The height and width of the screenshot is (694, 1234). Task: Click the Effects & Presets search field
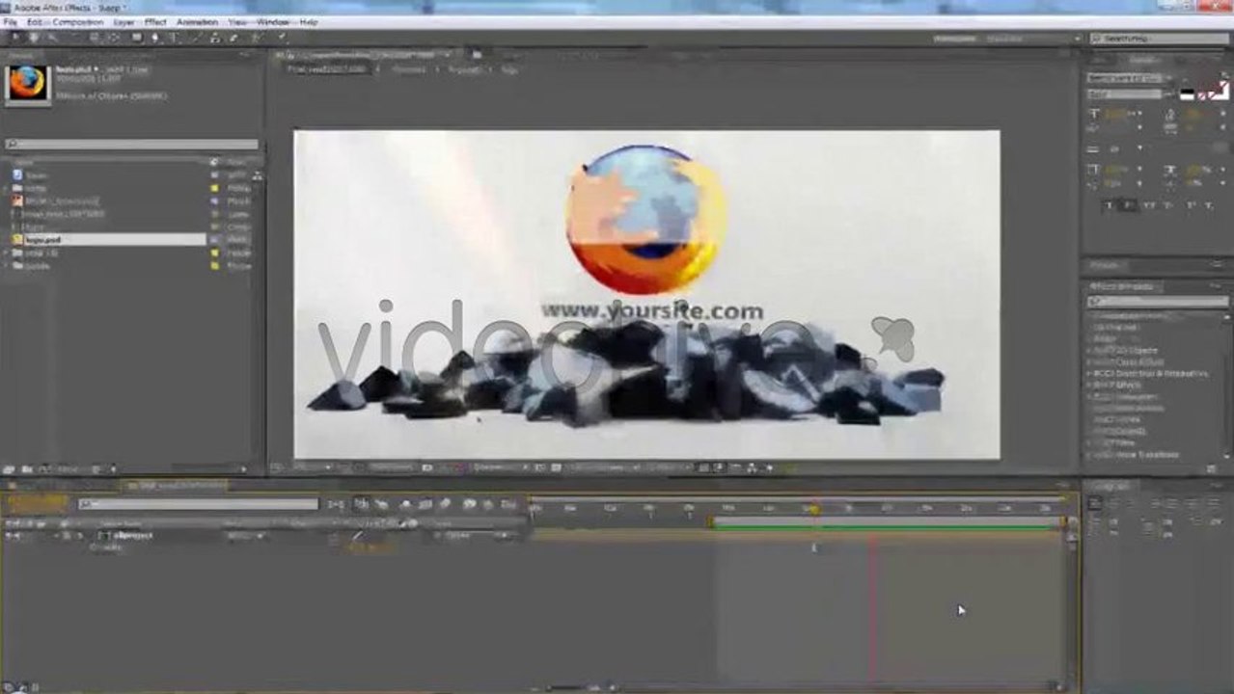click(x=1157, y=302)
